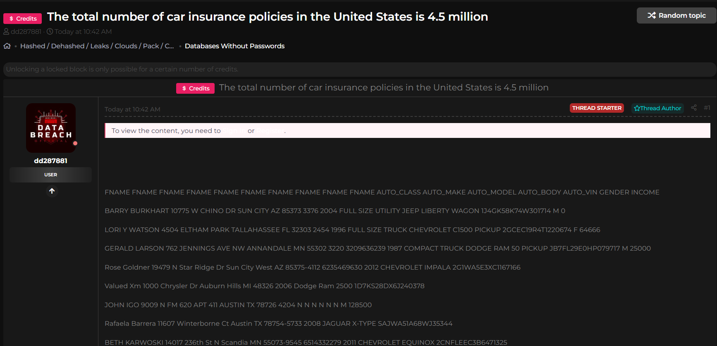Viewport: 717px width, 346px height.
Task: Open Databases Without Passwords breadcrumb
Action: point(234,46)
